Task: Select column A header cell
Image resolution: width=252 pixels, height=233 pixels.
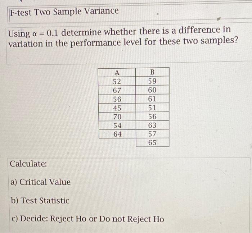Action: [117, 73]
